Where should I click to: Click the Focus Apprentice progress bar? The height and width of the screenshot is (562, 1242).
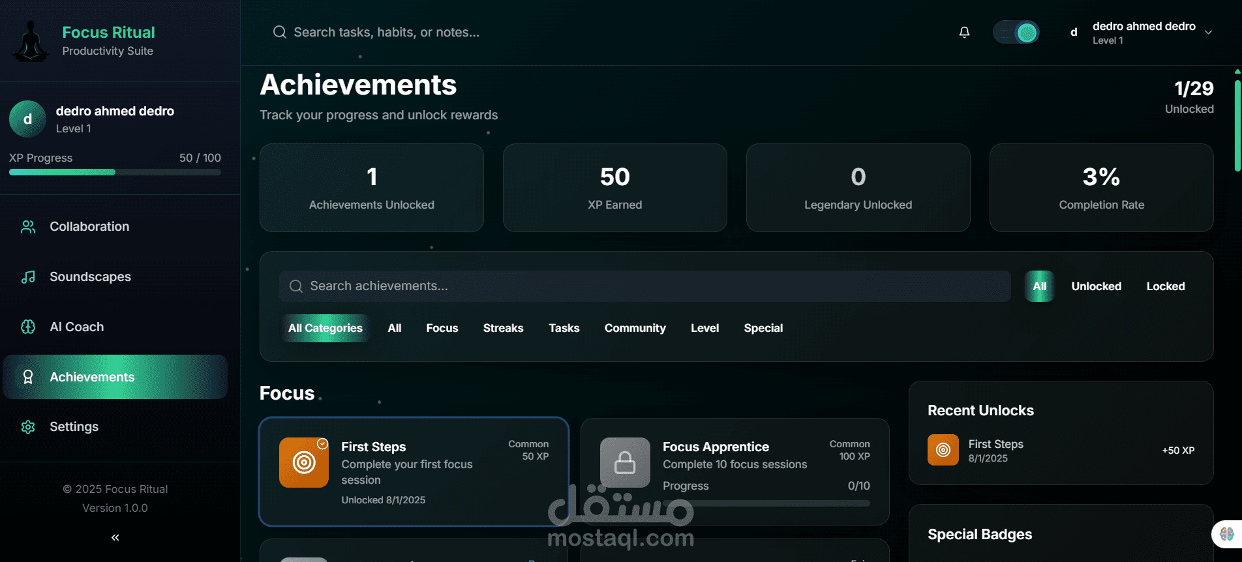(766, 503)
